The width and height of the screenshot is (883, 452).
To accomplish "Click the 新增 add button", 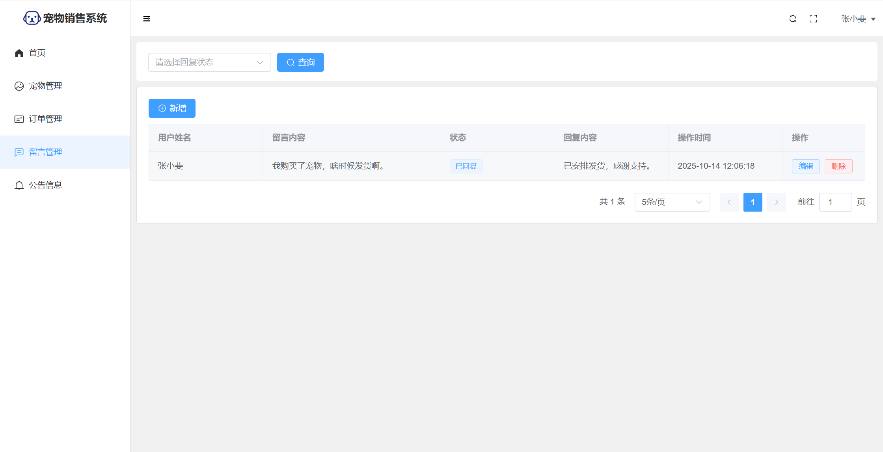I will point(172,108).
